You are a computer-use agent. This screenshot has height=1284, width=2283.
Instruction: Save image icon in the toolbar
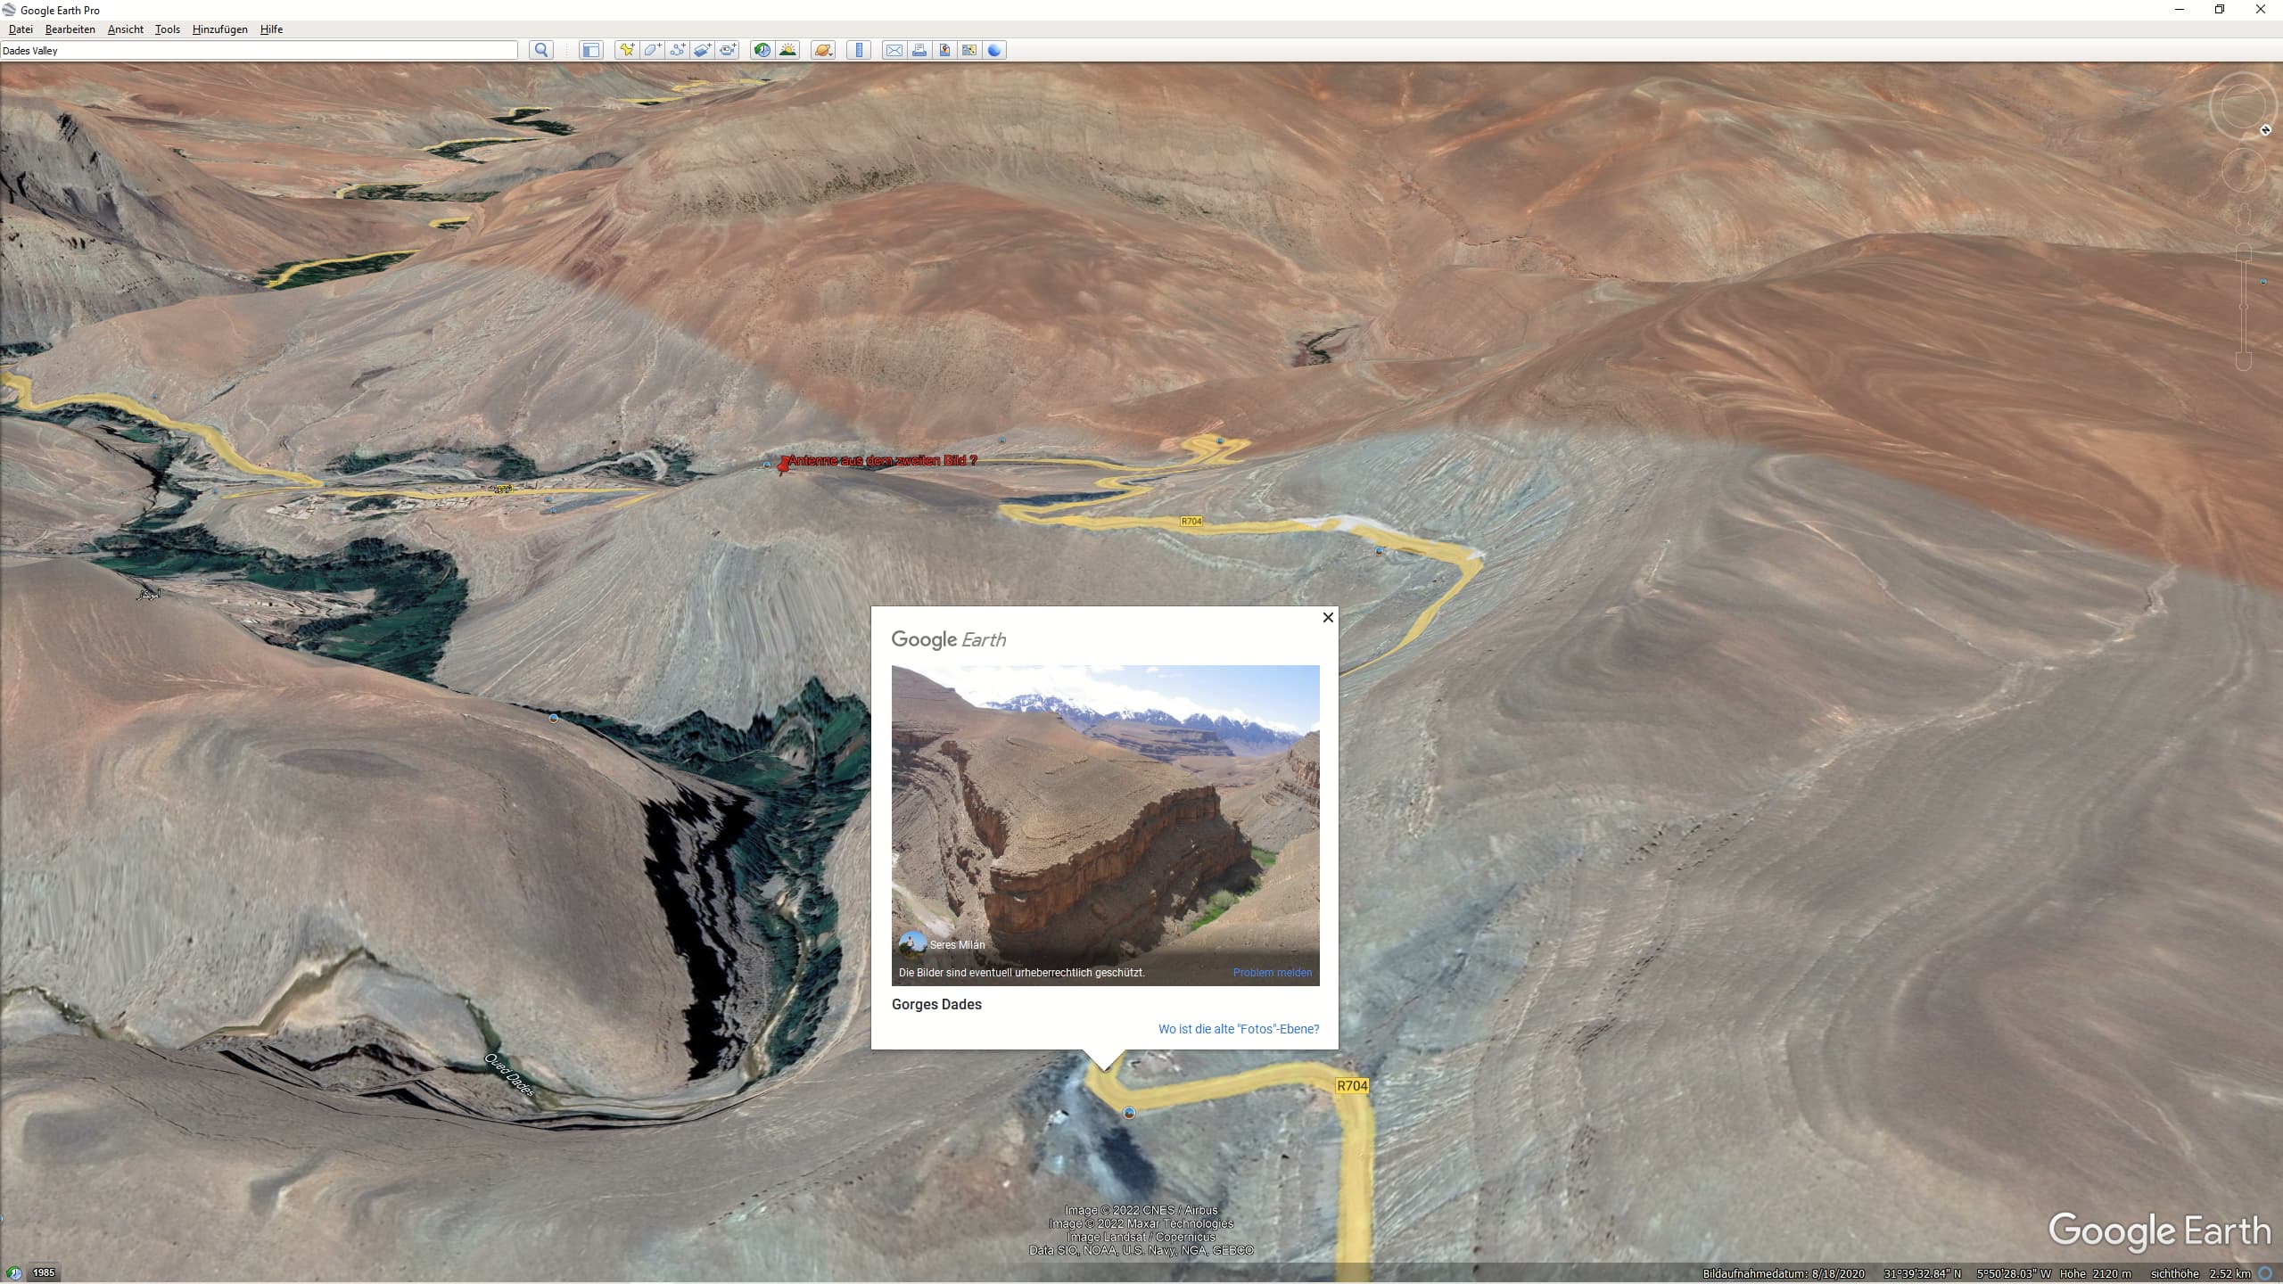tap(944, 50)
